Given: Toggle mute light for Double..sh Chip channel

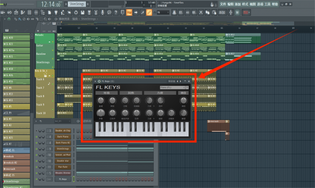Looking at the screenshot, I should coord(36,130).
